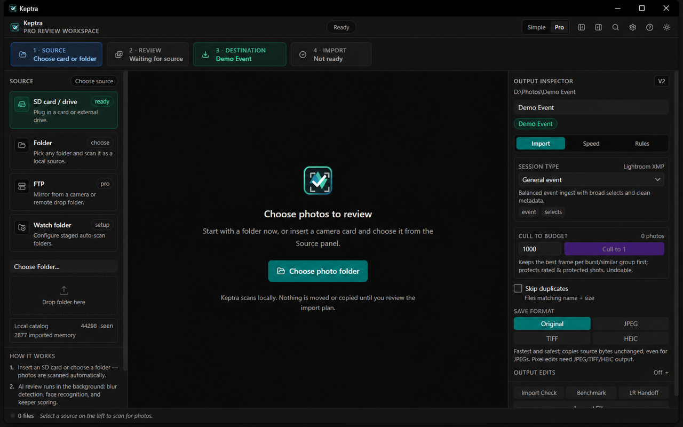Click the Lightroom XMP label

coord(644,167)
